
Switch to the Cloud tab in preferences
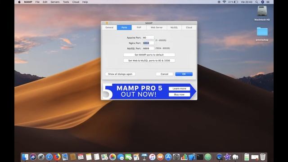(189, 27)
